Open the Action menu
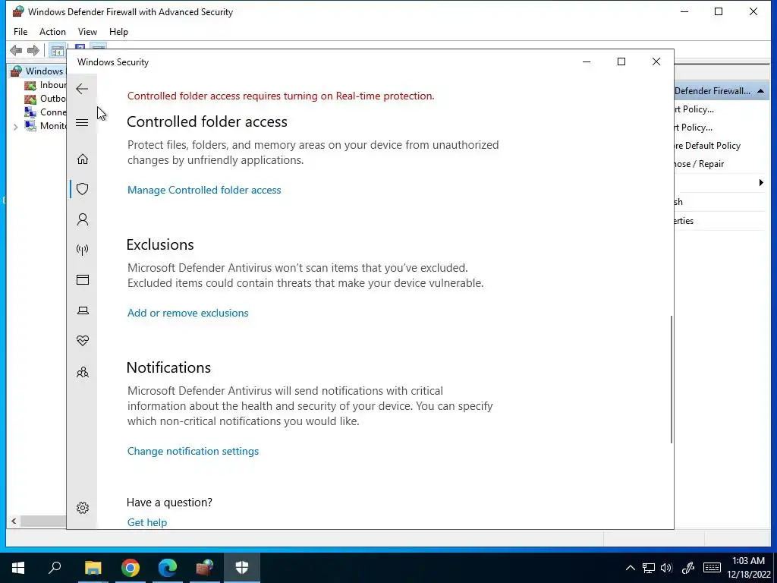Screen dimensions: 777x583 pos(52,32)
